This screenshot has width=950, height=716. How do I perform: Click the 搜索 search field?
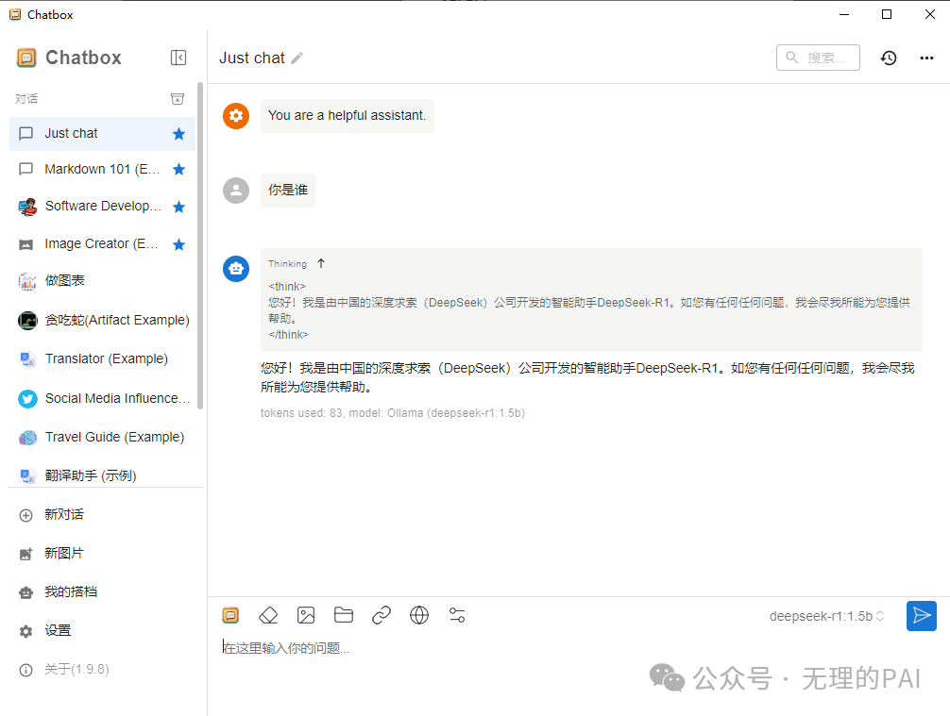(x=818, y=58)
